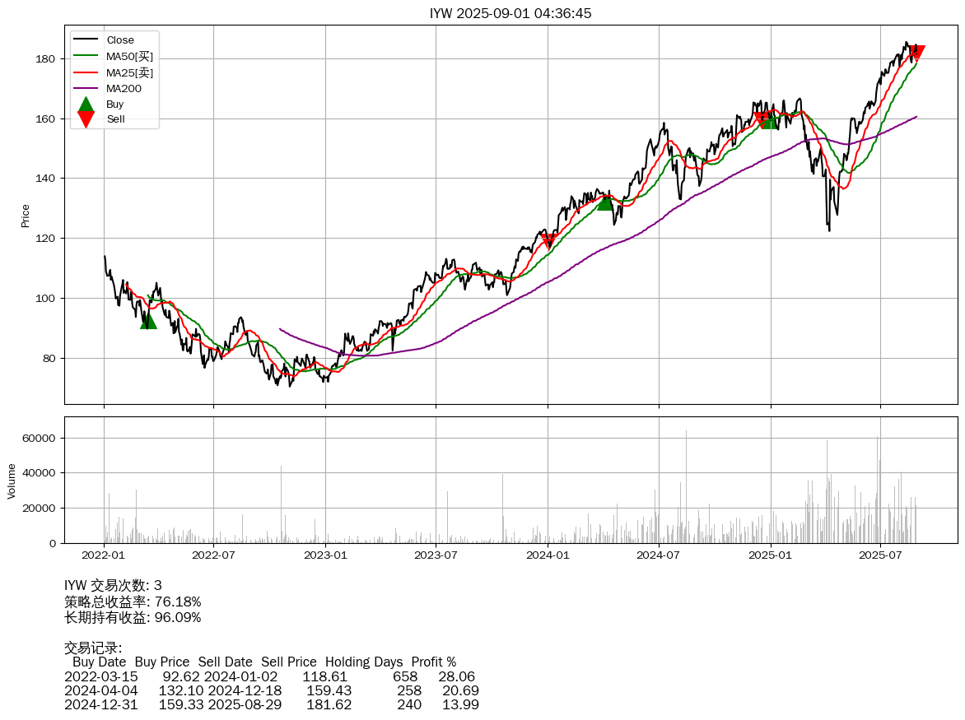The image size is (965, 720).
Task: Click the red Sell marker at chart's far right
Action: coord(916,53)
